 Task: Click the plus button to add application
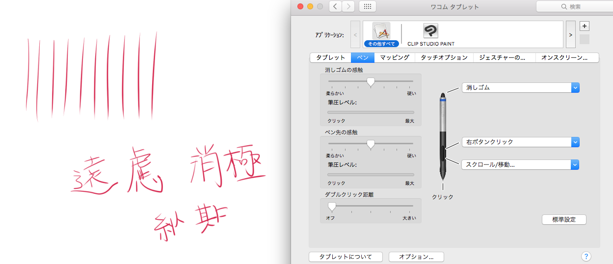click(x=584, y=26)
